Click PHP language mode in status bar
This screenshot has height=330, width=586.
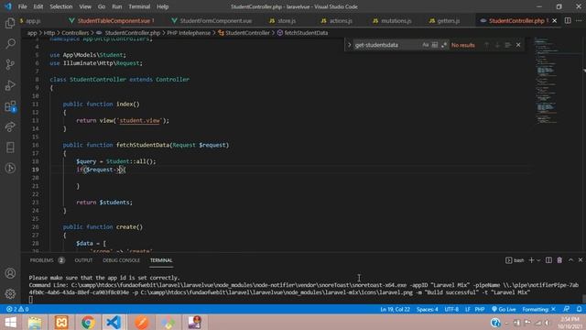(480, 310)
